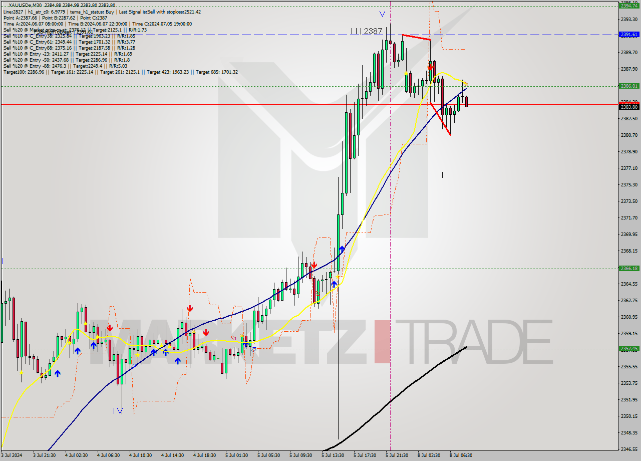Click the current price tag 2383.80

pyautogui.click(x=629, y=107)
